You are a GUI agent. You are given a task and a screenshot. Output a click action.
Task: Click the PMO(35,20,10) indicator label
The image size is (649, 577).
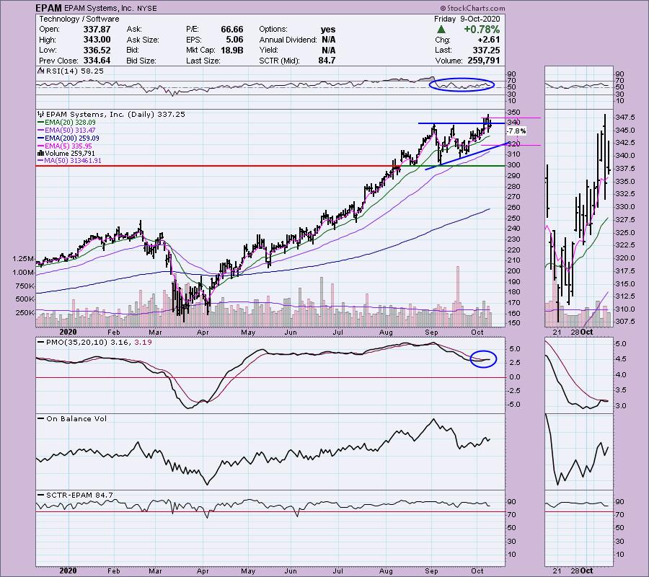tap(94, 343)
